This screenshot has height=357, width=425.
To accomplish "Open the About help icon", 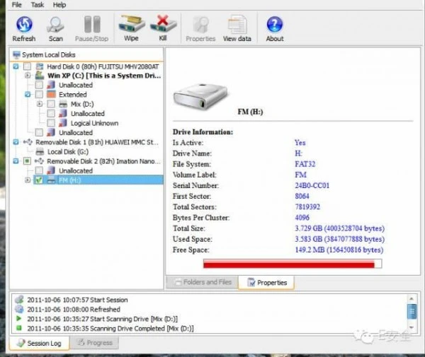I will coord(275,28).
